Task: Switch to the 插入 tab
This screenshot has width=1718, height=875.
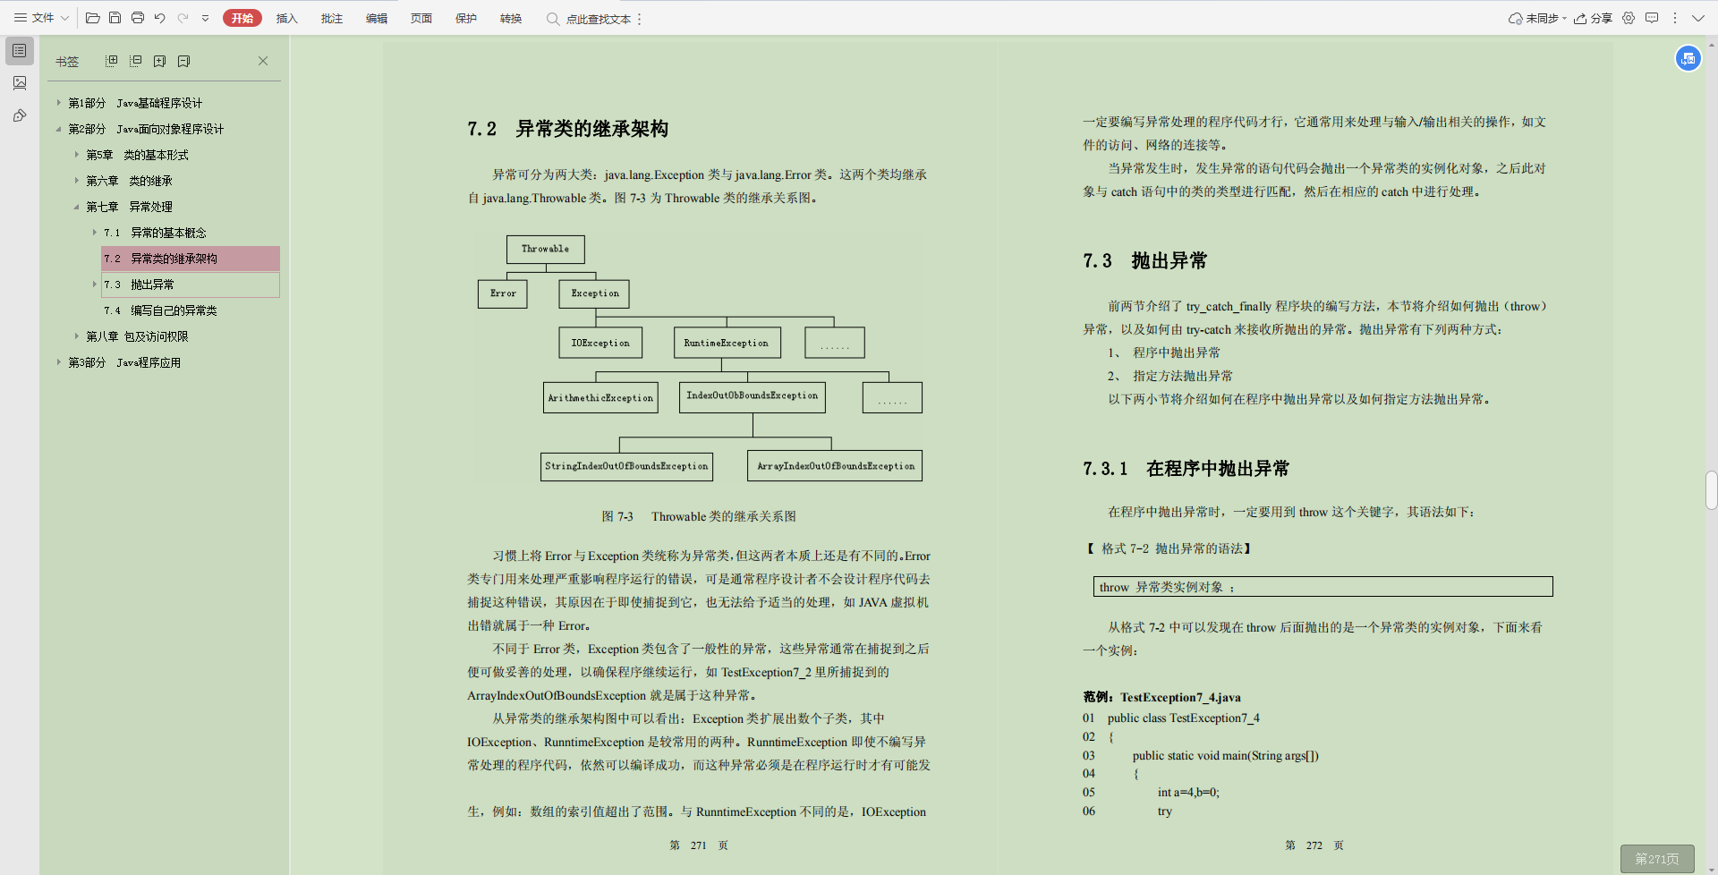Action: click(x=287, y=18)
